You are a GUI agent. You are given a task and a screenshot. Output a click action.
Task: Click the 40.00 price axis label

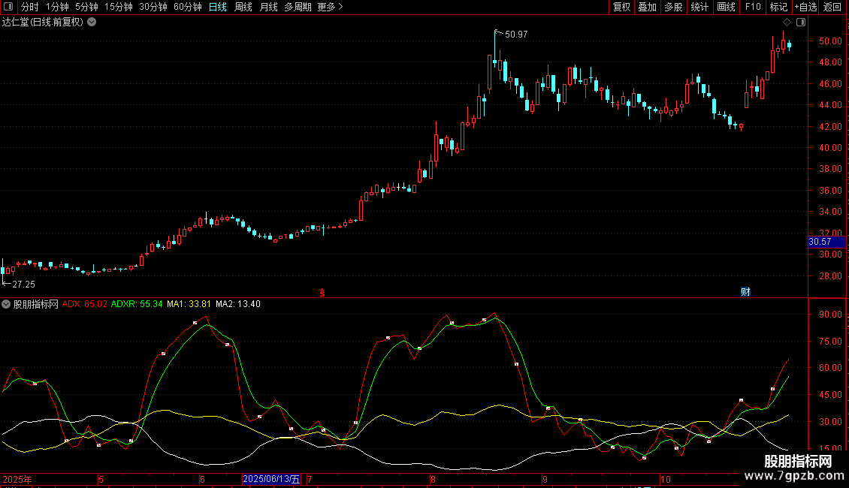(x=830, y=148)
